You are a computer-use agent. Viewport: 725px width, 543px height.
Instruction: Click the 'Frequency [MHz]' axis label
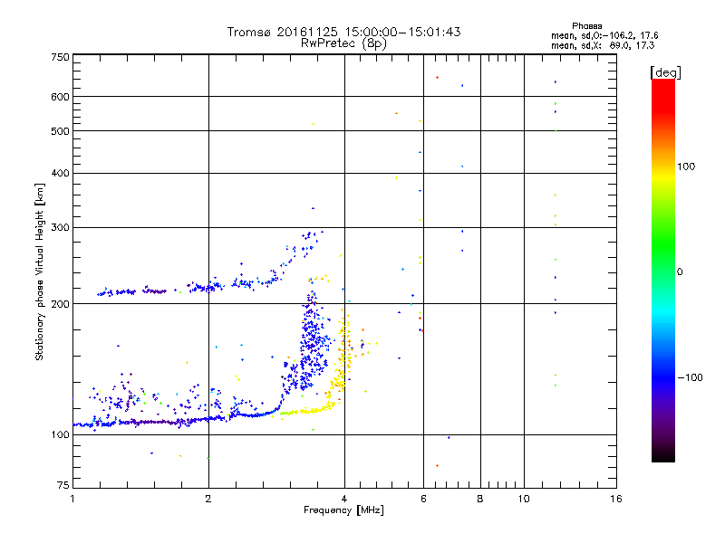click(343, 510)
